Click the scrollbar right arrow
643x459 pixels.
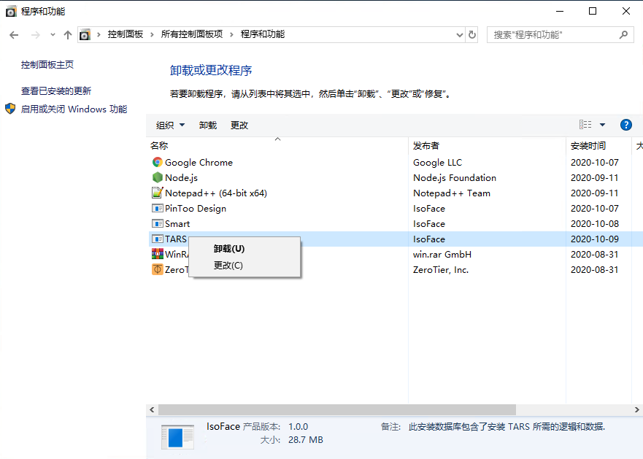coord(637,409)
